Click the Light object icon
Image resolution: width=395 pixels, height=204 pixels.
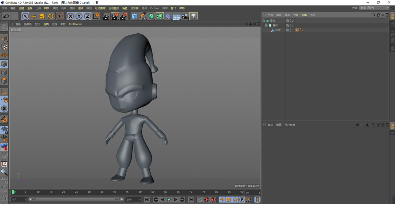193,16
